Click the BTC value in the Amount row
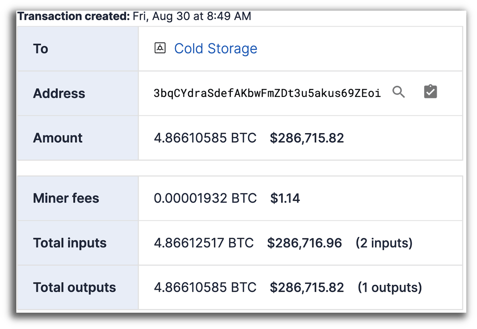This screenshot has height=329, width=477. click(205, 138)
